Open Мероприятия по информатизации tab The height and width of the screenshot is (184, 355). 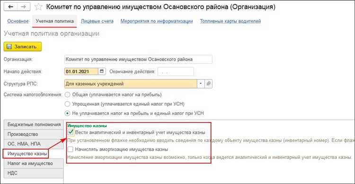pos(157,21)
